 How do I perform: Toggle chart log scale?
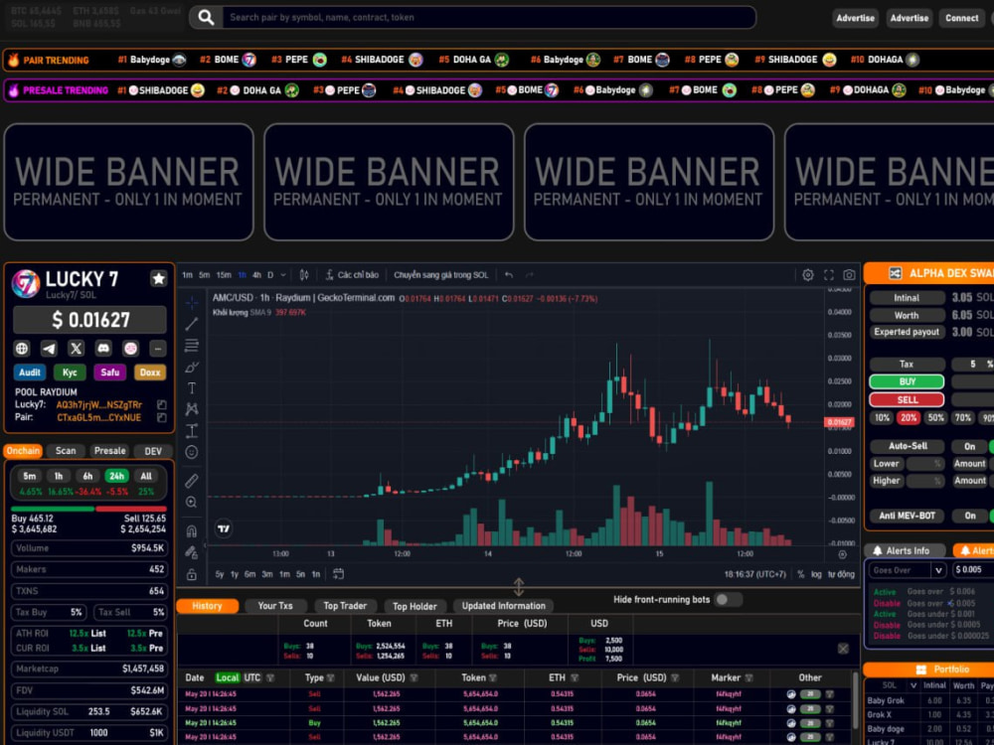(x=816, y=574)
